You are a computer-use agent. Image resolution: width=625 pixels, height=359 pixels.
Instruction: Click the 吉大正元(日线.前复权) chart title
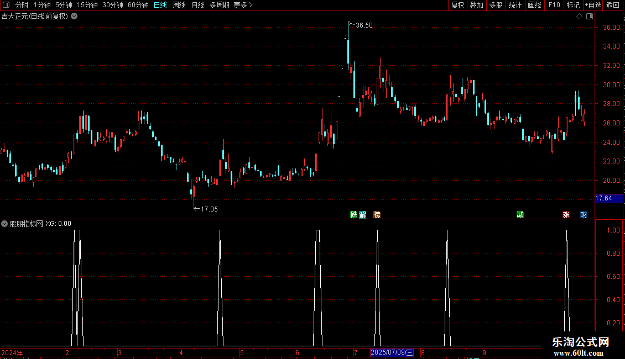(35, 17)
